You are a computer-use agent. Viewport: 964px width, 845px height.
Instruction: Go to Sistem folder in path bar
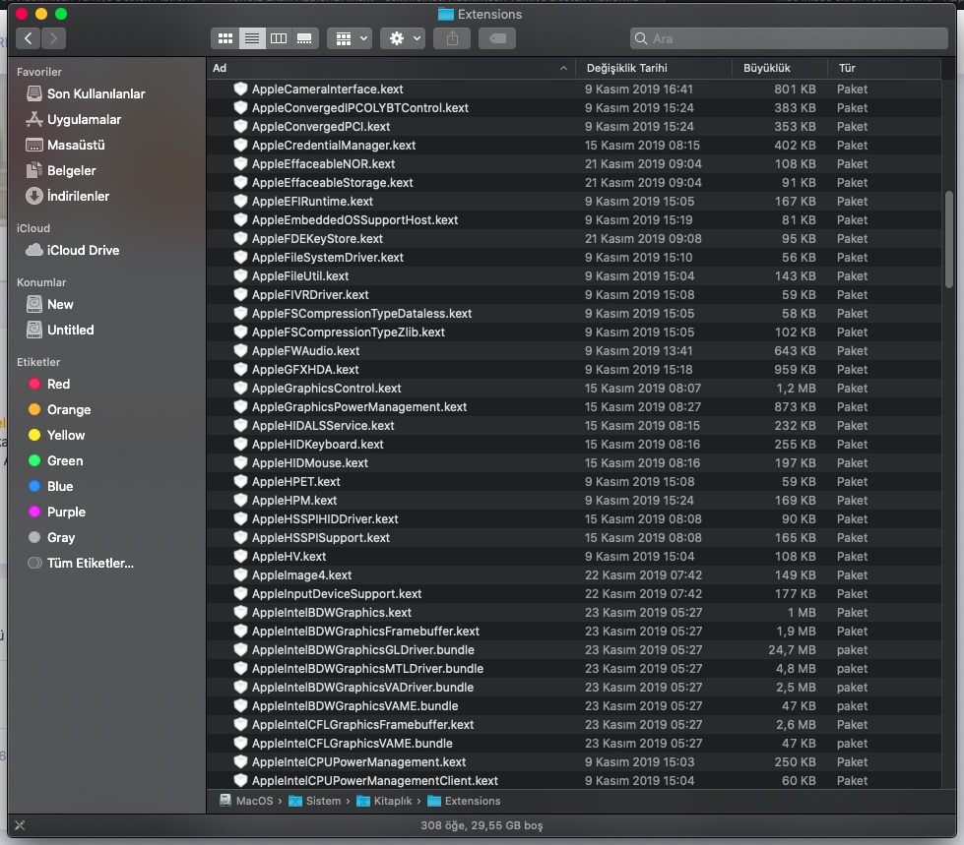pyautogui.click(x=321, y=801)
